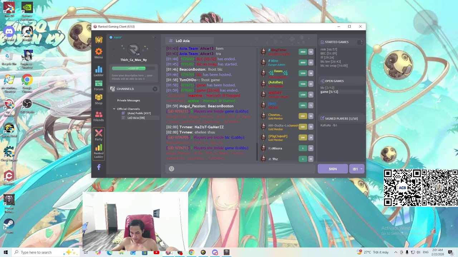Open Google Chrome desktop shortcut
458x257 pixels.
point(27,84)
